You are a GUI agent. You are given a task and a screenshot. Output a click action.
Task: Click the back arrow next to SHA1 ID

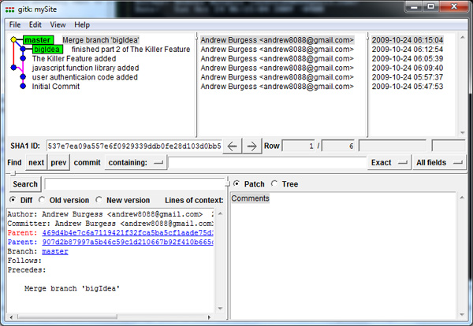(x=232, y=146)
